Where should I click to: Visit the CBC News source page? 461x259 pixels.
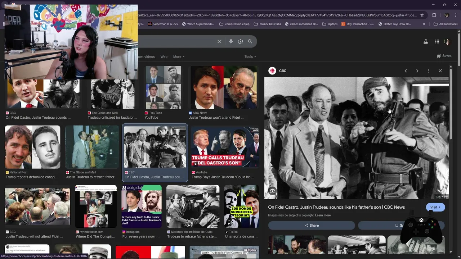[435, 207]
